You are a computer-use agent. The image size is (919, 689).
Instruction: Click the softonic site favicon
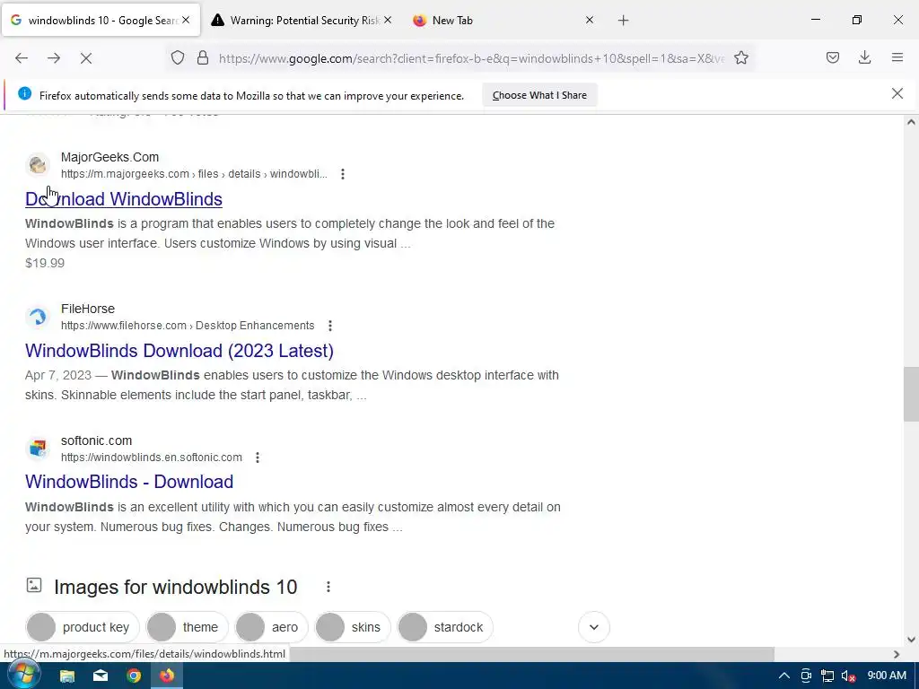tap(38, 449)
